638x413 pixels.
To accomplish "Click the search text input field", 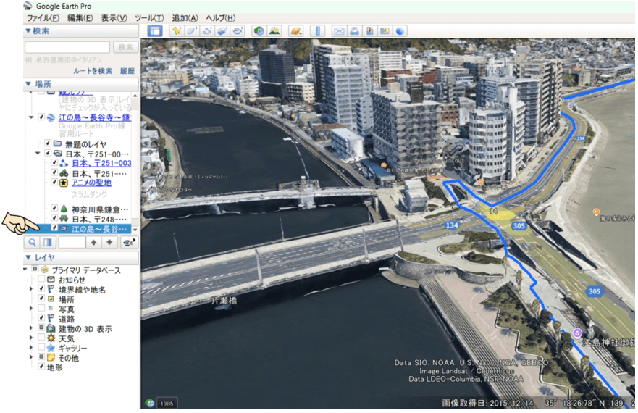I will click(67, 47).
